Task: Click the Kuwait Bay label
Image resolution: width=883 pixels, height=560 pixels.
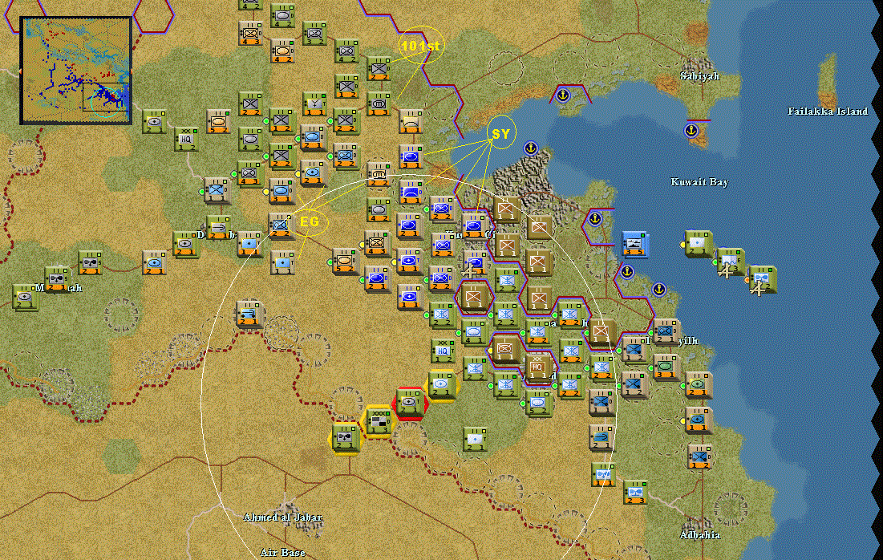Action: [x=699, y=182]
